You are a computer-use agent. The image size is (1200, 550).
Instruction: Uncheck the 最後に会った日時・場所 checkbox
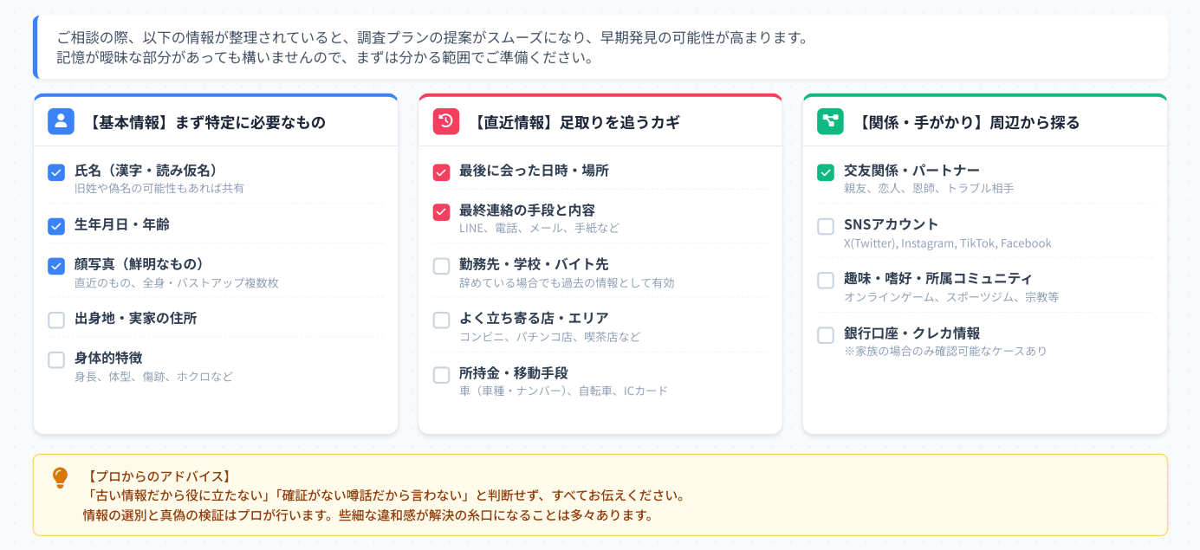click(x=441, y=172)
